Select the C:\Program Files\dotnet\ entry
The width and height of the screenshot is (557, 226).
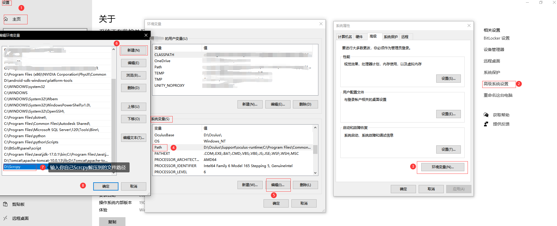coord(57,118)
